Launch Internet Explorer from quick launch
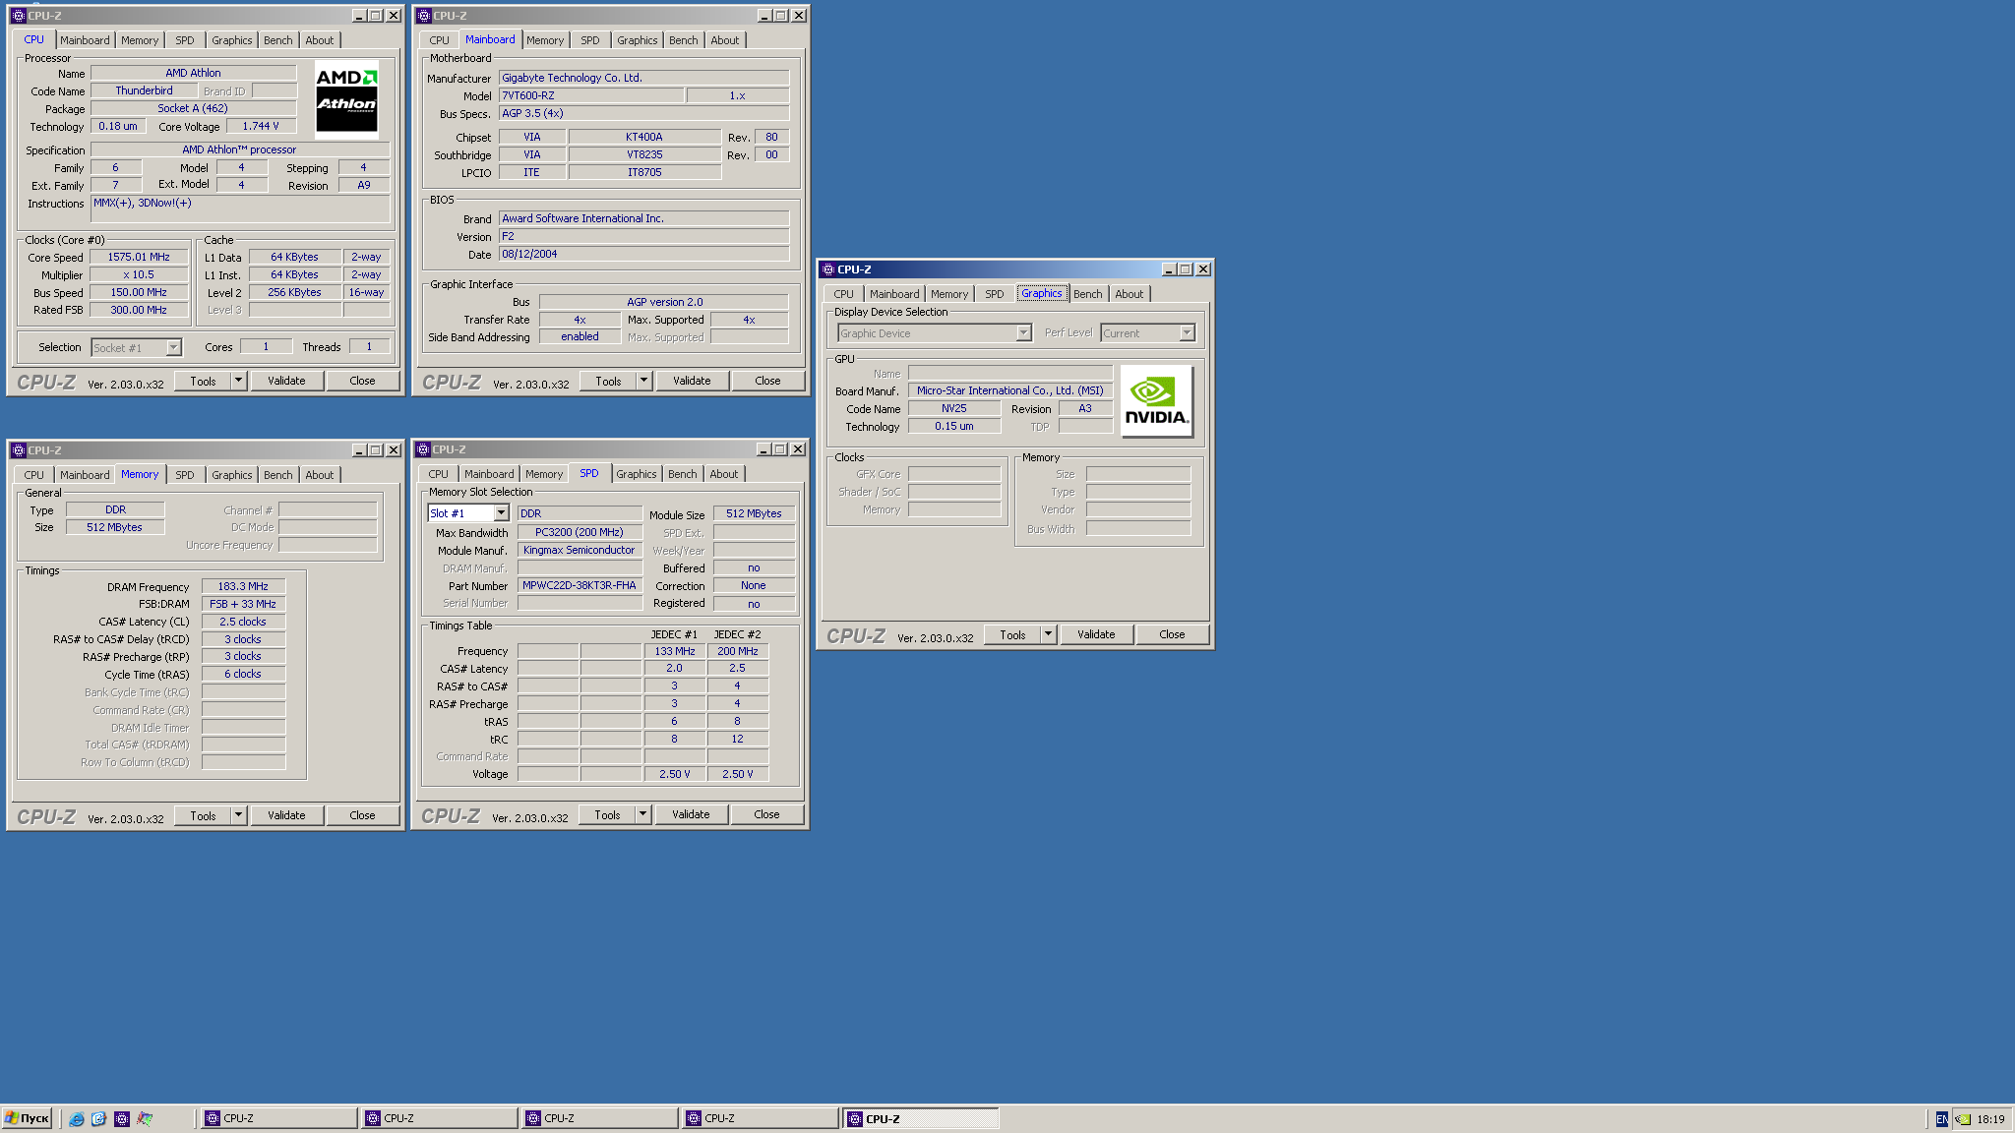The image size is (2015, 1133). tap(77, 1119)
